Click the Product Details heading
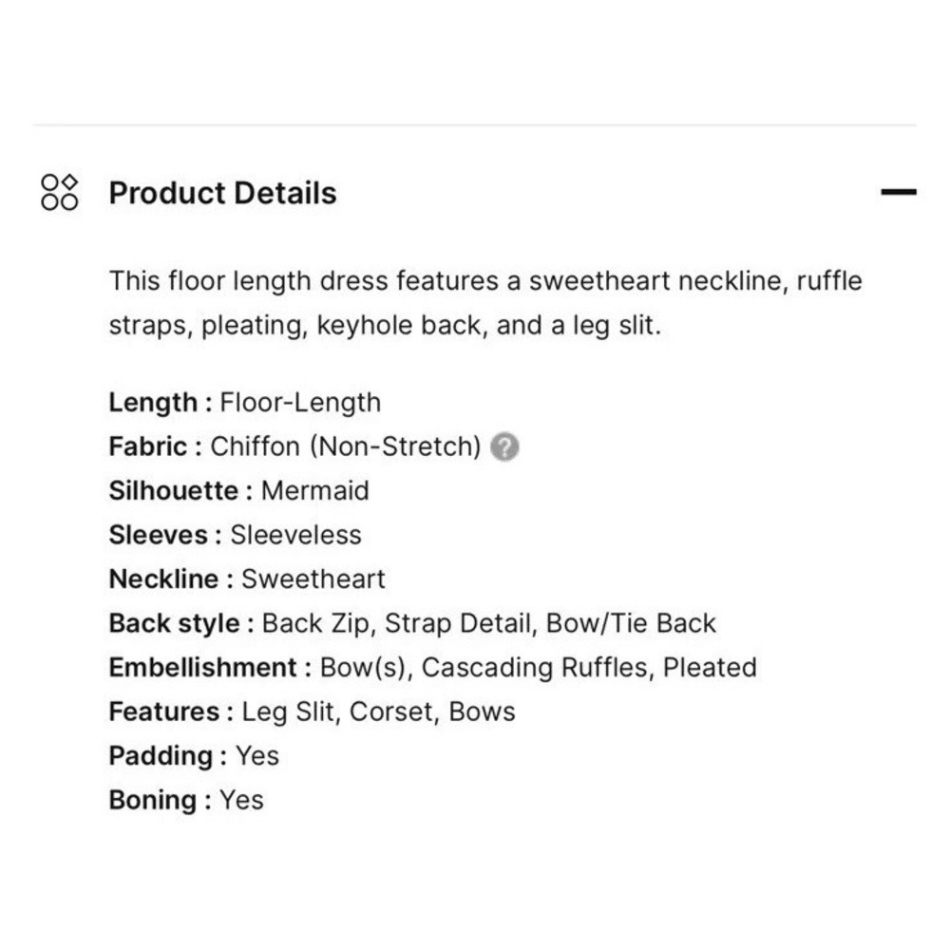 222,193
